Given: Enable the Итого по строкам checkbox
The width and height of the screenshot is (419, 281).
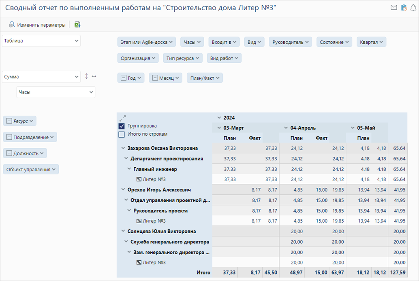Looking at the screenshot, I should click(122, 134).
